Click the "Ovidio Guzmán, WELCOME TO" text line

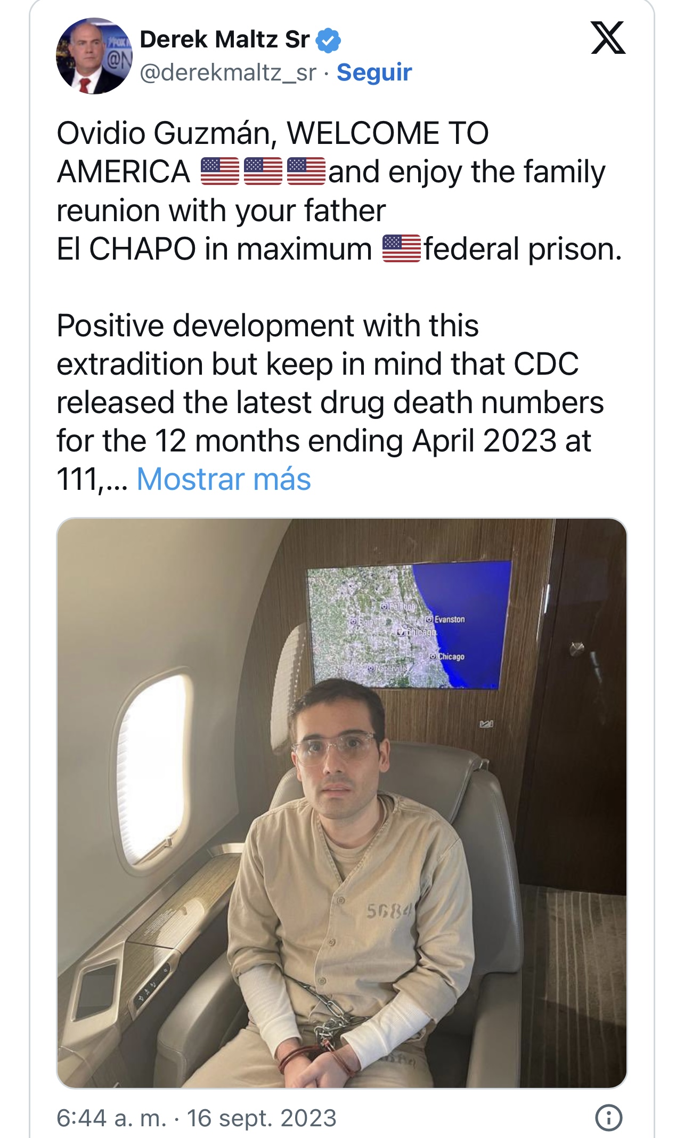pyautogui.click(x=272, y=133)
